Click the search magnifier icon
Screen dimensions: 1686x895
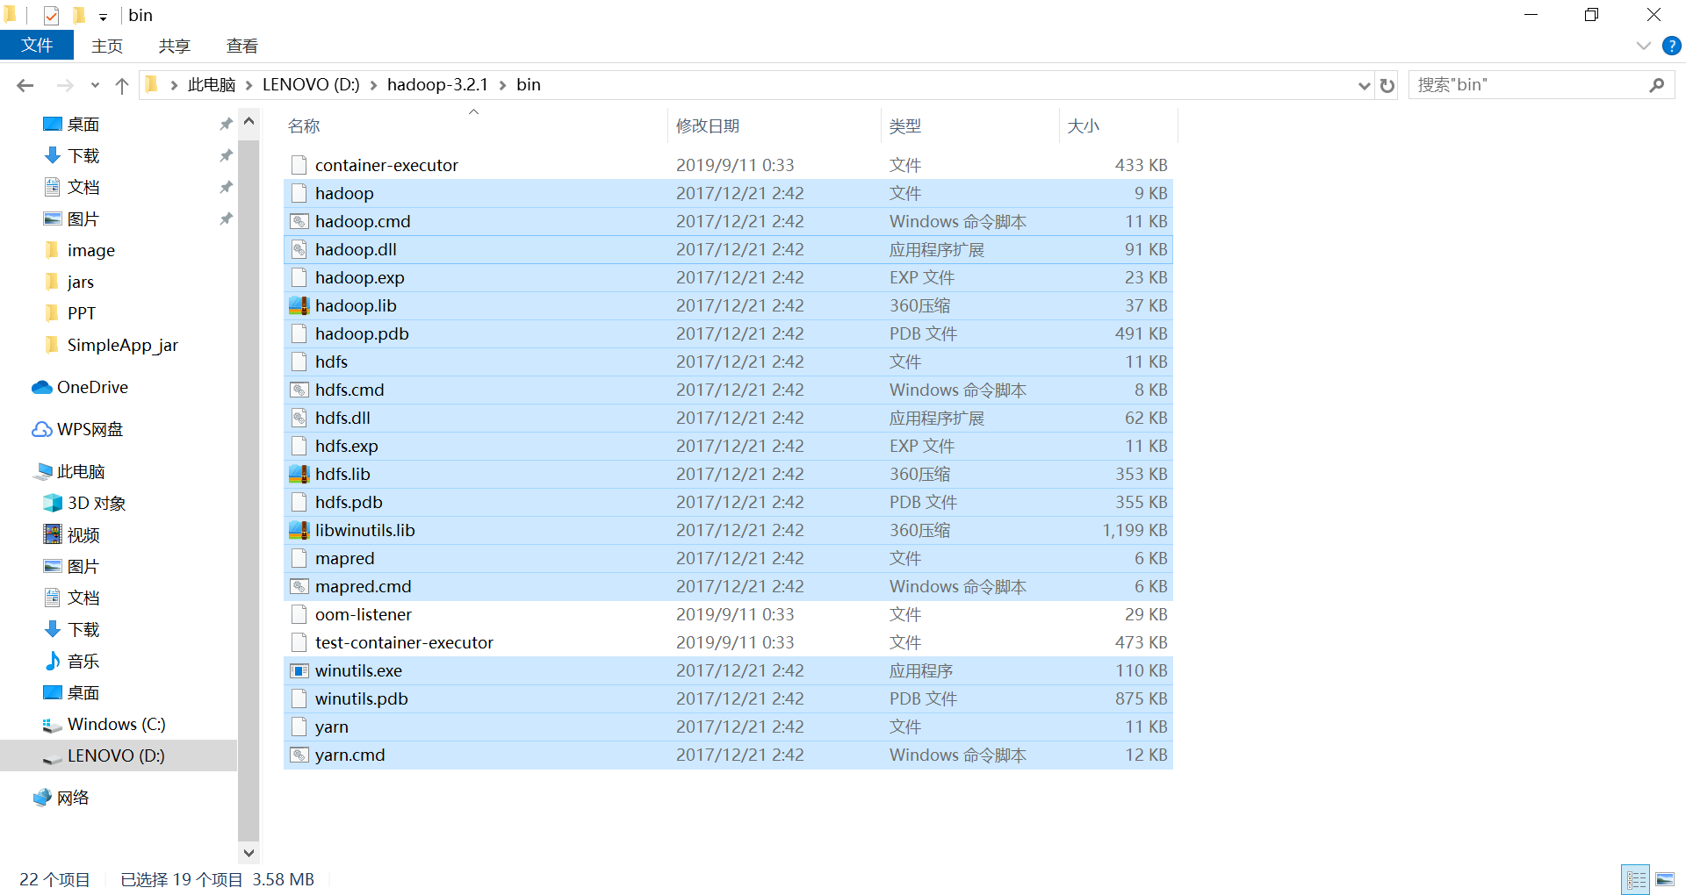[1656, 84]
